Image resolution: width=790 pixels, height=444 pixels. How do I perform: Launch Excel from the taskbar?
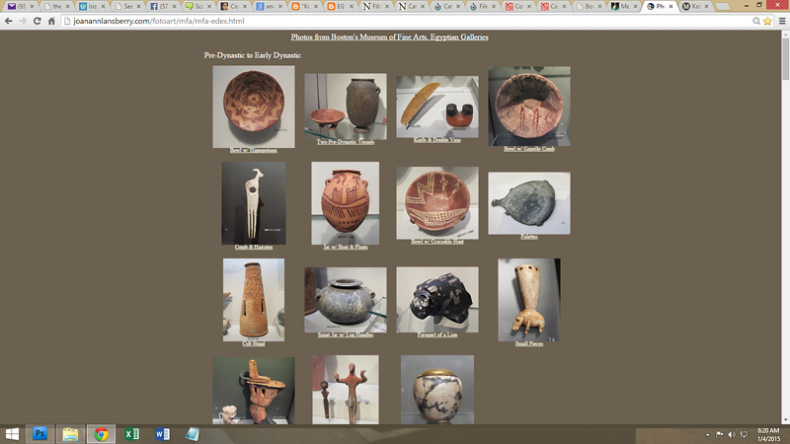130,433
